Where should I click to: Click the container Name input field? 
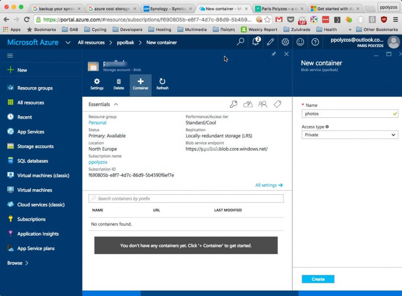350,113
